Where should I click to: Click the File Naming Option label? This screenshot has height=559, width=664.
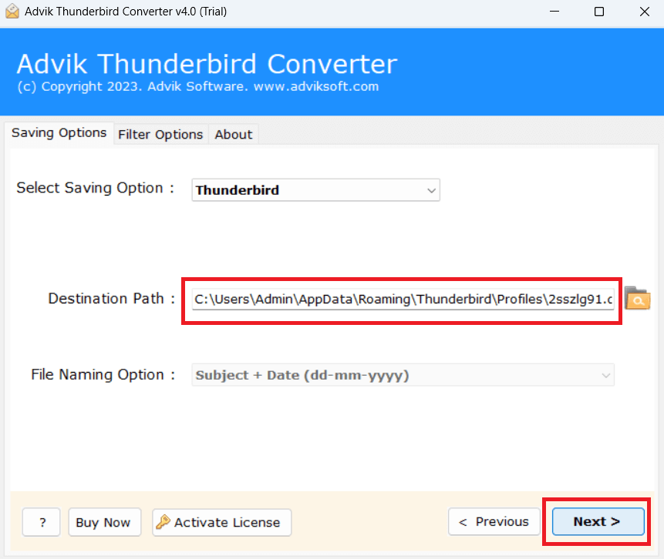(x=103, y=375)
